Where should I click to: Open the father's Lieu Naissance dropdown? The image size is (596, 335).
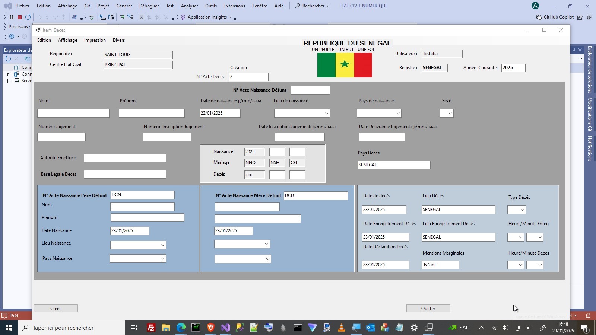click(162, 245)
